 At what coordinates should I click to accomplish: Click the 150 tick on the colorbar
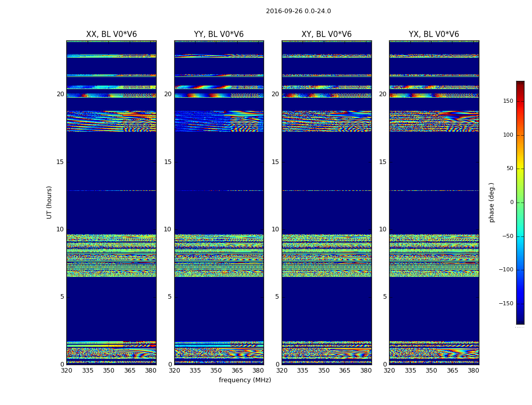pyautogui.click(x=508, y=101)
